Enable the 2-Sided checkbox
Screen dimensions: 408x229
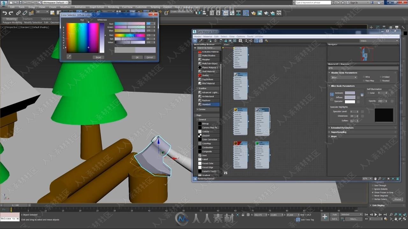[x=381, y=77]
